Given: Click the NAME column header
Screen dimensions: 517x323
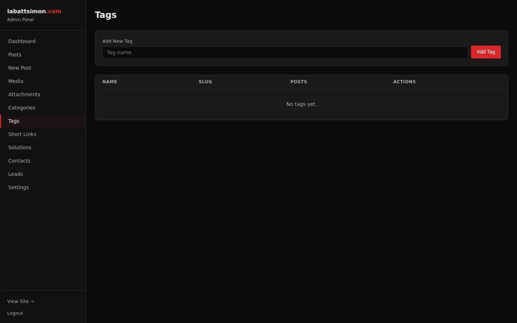Looking at the screenshot, I should [110, 82].
